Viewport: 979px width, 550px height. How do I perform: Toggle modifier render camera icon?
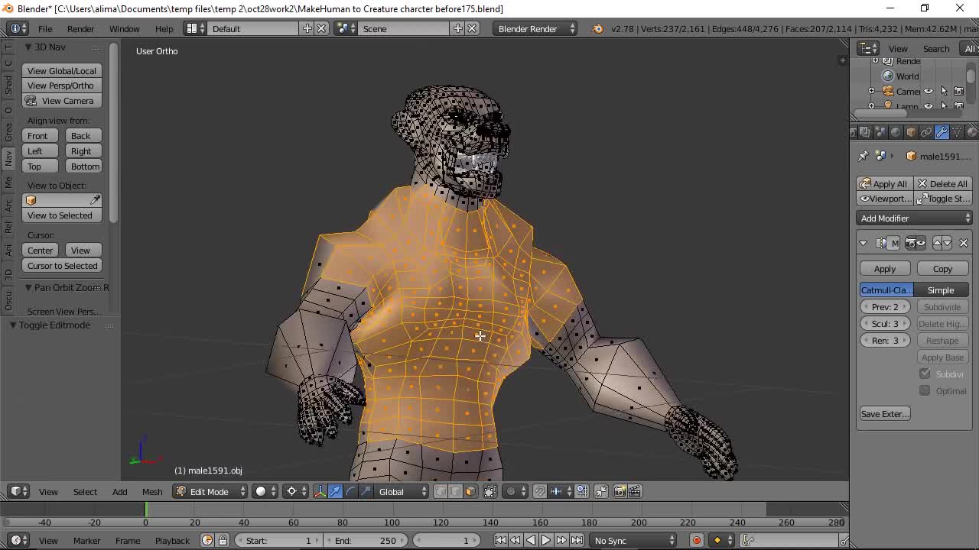910,243
